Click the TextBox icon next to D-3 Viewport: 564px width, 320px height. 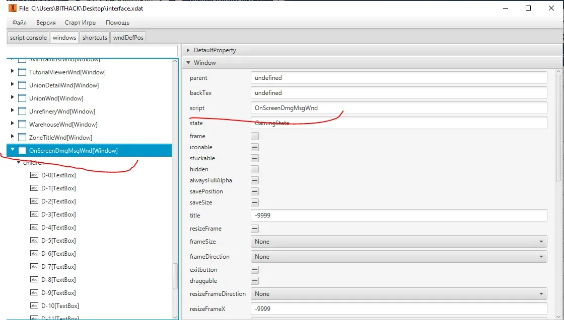[x=34, y=215]
